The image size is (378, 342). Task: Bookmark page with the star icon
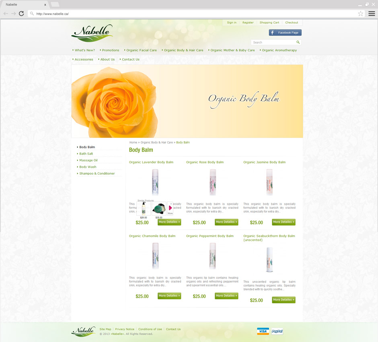360,14
